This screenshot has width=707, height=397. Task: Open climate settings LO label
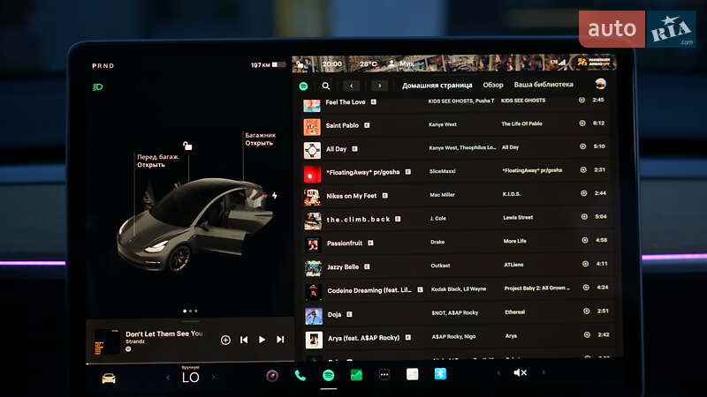tap(190, 378)
